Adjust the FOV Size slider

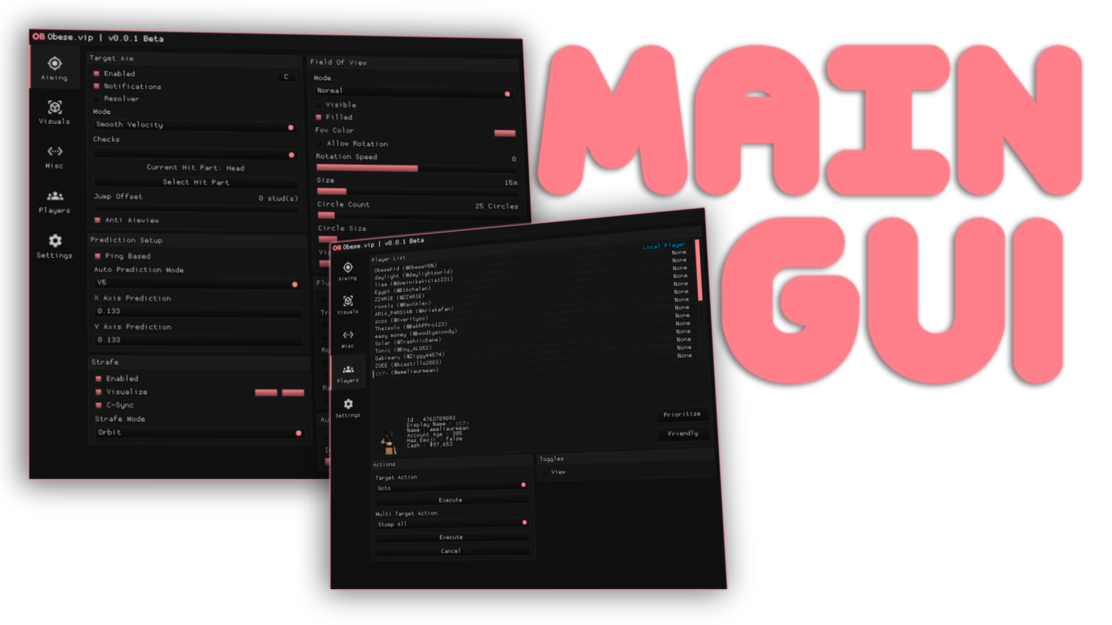point(417,192)
